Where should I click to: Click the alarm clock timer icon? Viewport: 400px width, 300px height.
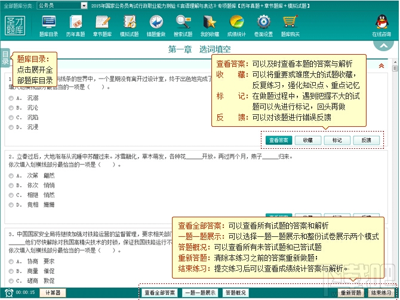tap(9, 293)
